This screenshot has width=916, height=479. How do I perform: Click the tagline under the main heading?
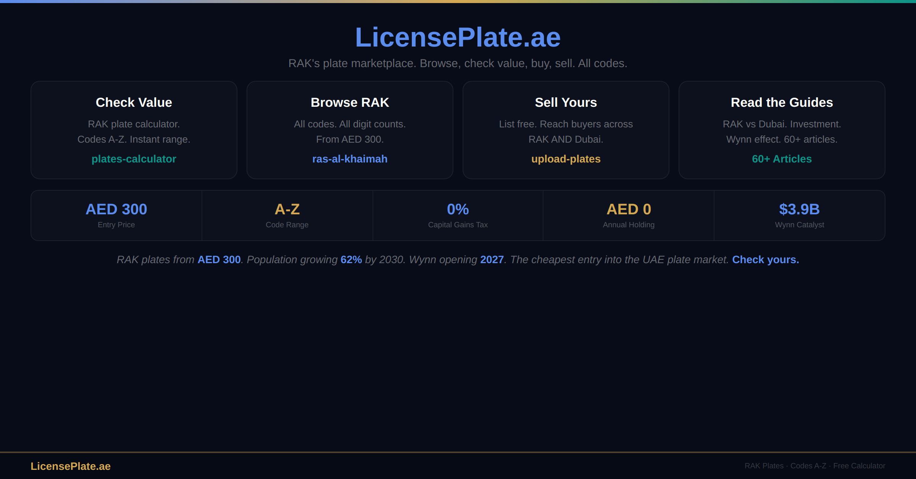pyautogui.click(x=458, y=63)
